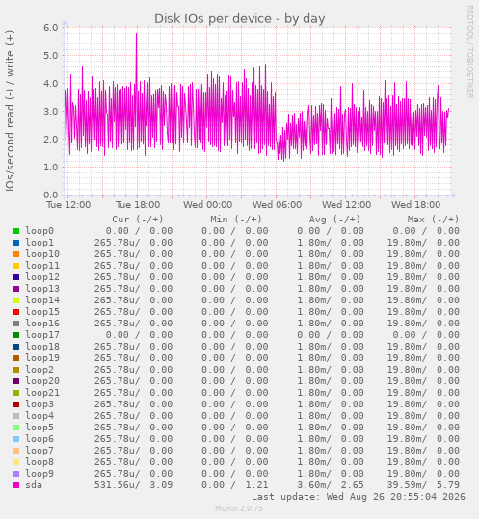Image resolution: width=479 pixels, height=519 pixels.
Task: Click the y-axis title 'IOs/second read (-) / write (+)'
Action: coord(10,111)
